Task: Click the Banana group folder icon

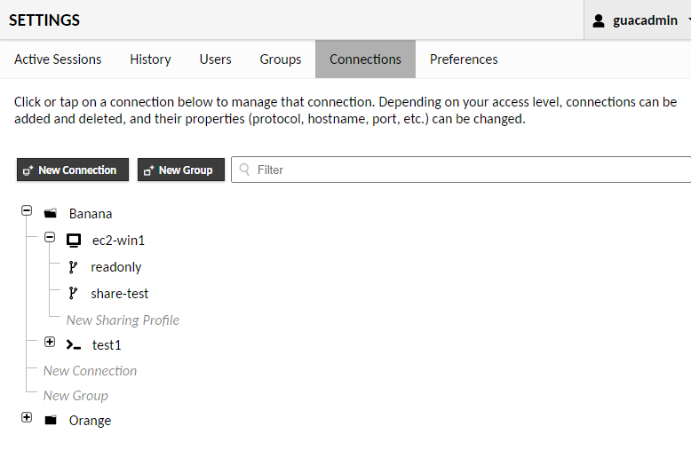Action: pyautogui.click(x=51, y=214)
